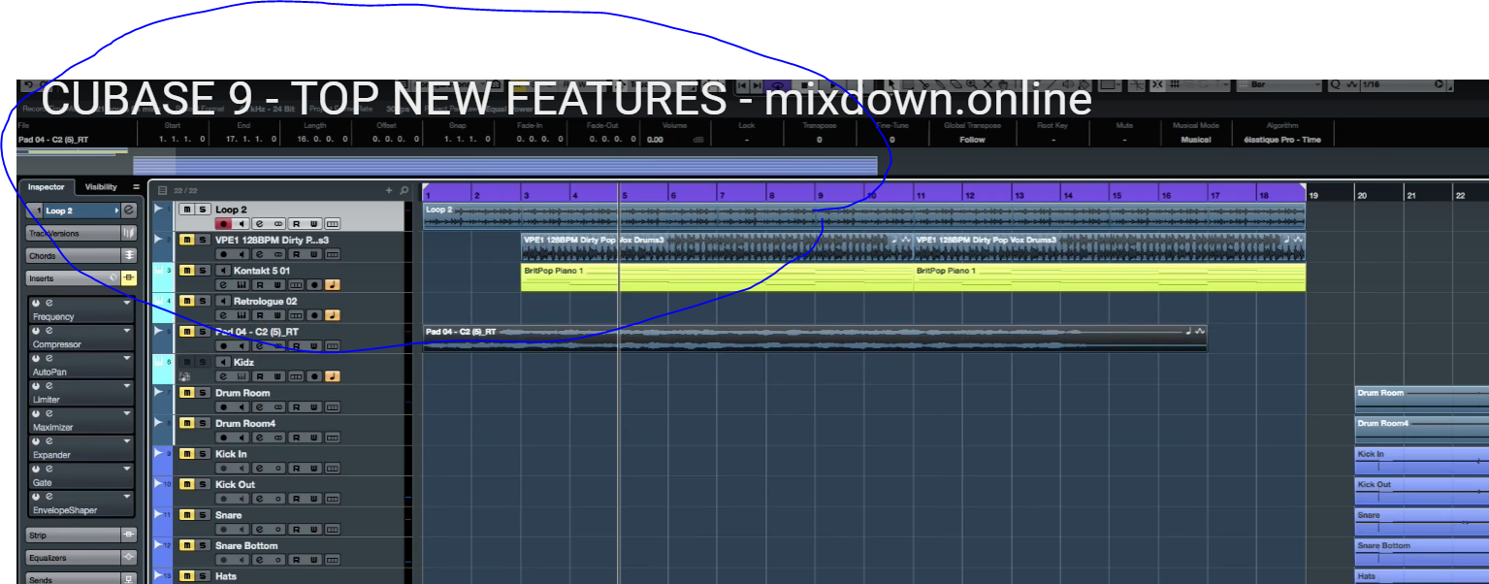Screen dimensions: 1489x584
Task: Toggle monitor on the Loop 2 track
Action: [242, 224]
